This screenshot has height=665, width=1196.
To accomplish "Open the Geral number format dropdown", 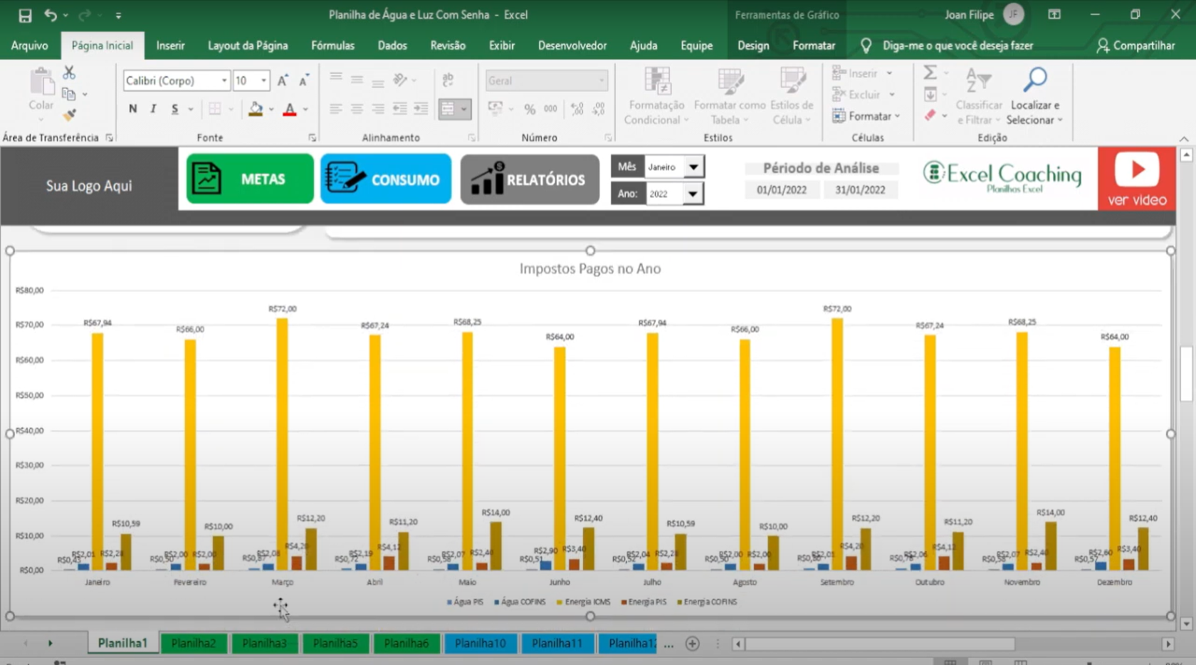I will 602,80.
